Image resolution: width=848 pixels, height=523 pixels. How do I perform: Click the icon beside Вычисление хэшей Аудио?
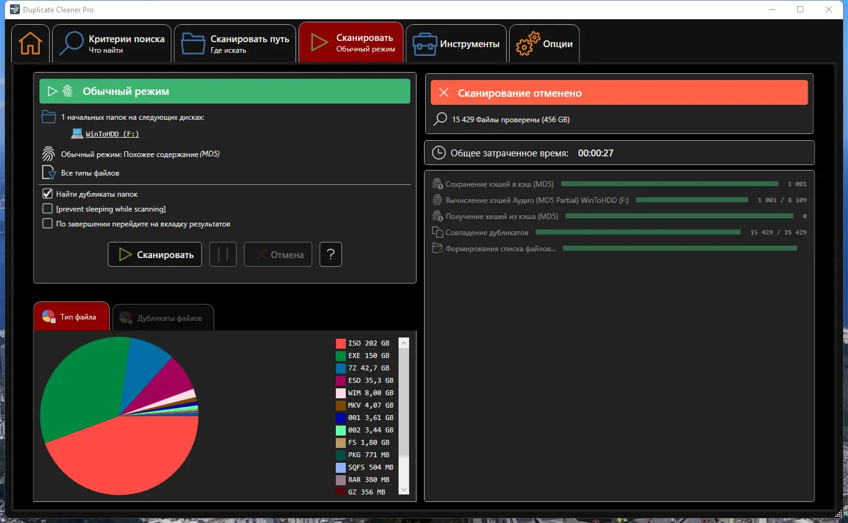[x=437, y=200]
